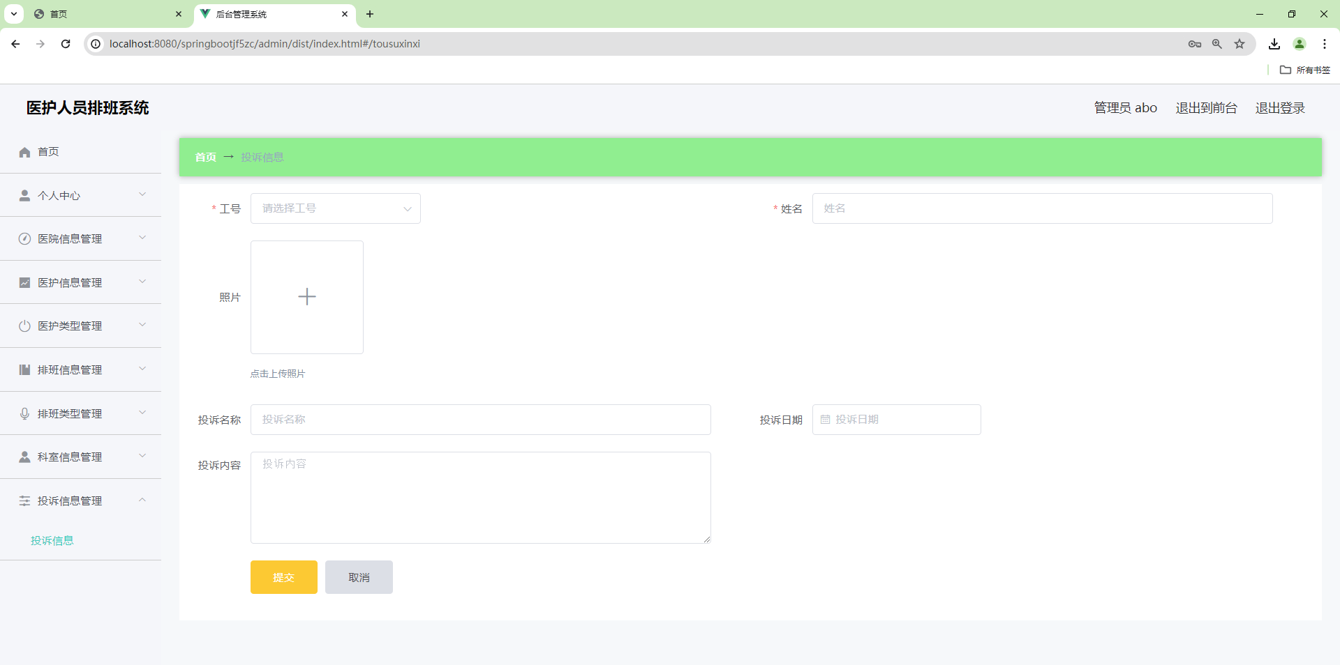Click the password key icon in address bar

[1195, 44]
